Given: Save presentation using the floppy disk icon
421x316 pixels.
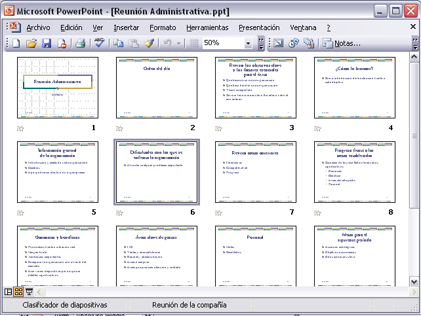Looking at the screenshot, I should pos(47,43).
